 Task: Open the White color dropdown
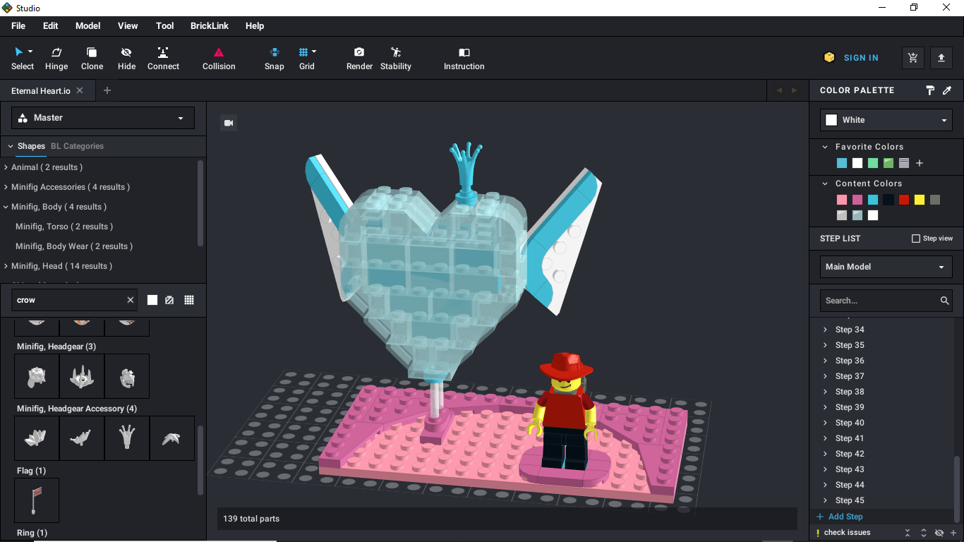(x=886, y=120)
